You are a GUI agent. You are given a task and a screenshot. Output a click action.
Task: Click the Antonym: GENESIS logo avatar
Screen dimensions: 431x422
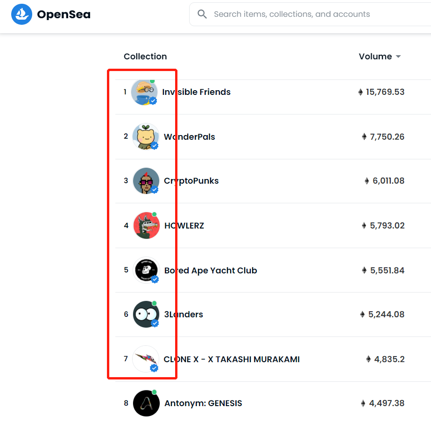(146, 403)
